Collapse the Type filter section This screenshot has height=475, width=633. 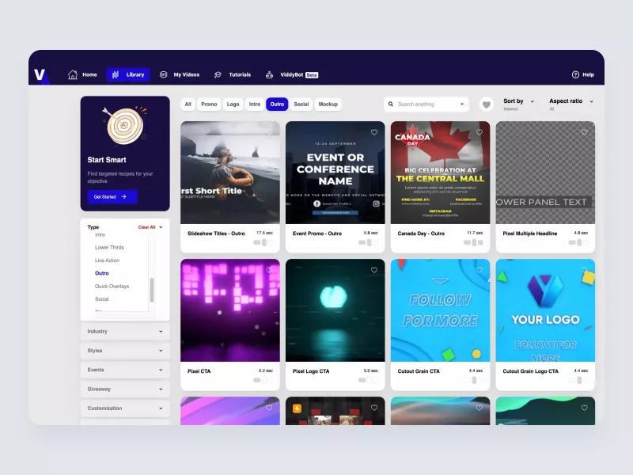click(x=161, y=227)
